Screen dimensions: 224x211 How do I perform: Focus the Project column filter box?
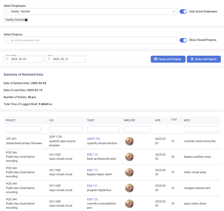pos(23,129)
